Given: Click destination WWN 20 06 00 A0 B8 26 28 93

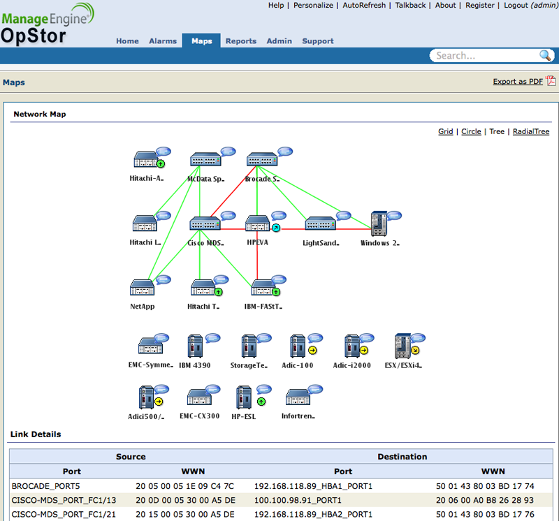Looking at the screenshot, I should click(485, 500).
